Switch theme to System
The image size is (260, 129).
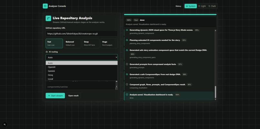(x=191, y=6)
